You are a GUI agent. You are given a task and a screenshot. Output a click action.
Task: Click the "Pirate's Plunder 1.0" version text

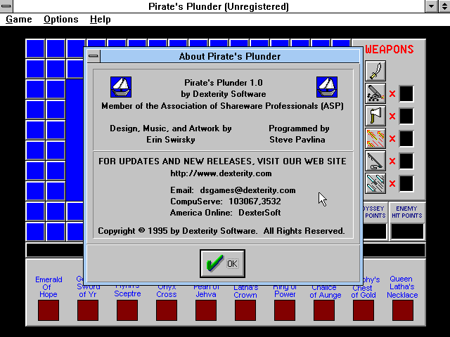[x=224, y=83]
